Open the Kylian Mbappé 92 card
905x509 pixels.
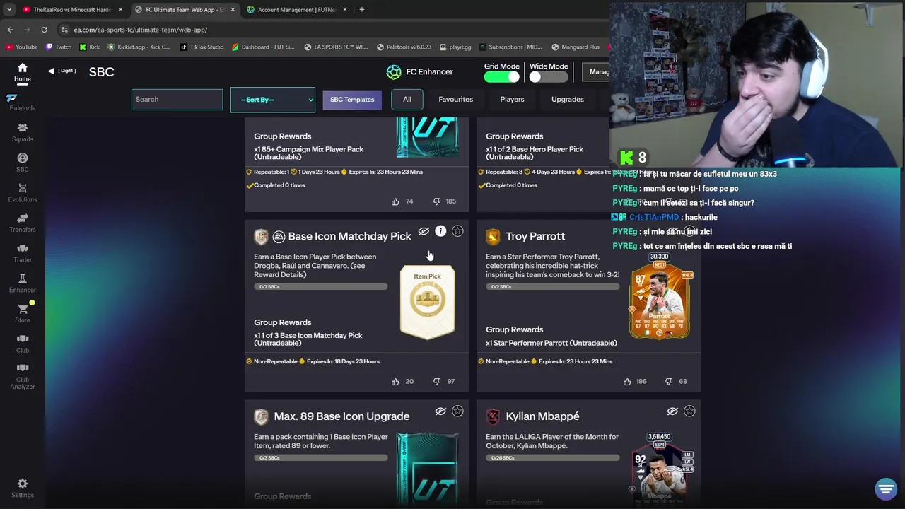click(659, 467)
